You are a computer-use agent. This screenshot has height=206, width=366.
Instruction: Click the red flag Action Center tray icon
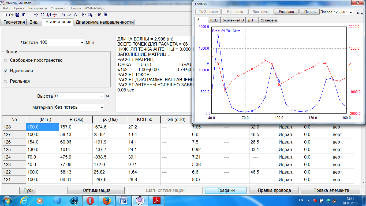pos(315,200)
